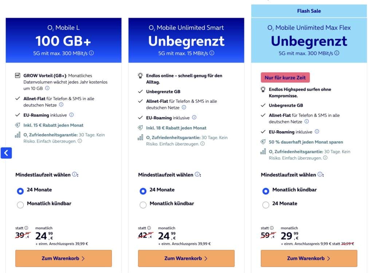373x273 pixels.
Task: Click Zum Warenkorb for Unlimited Max Flex
Action: [309, 258]
